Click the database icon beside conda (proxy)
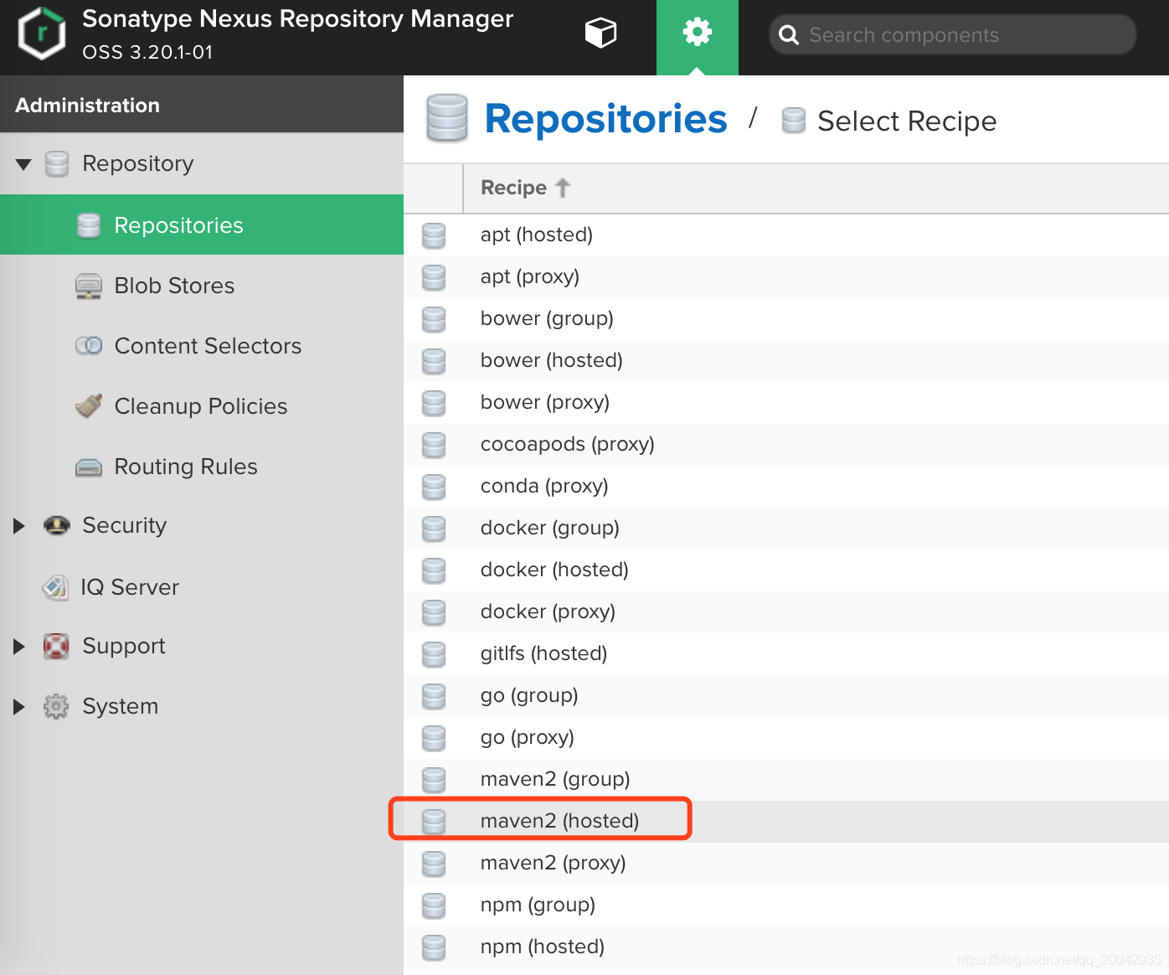 click(x=434, y=487)
